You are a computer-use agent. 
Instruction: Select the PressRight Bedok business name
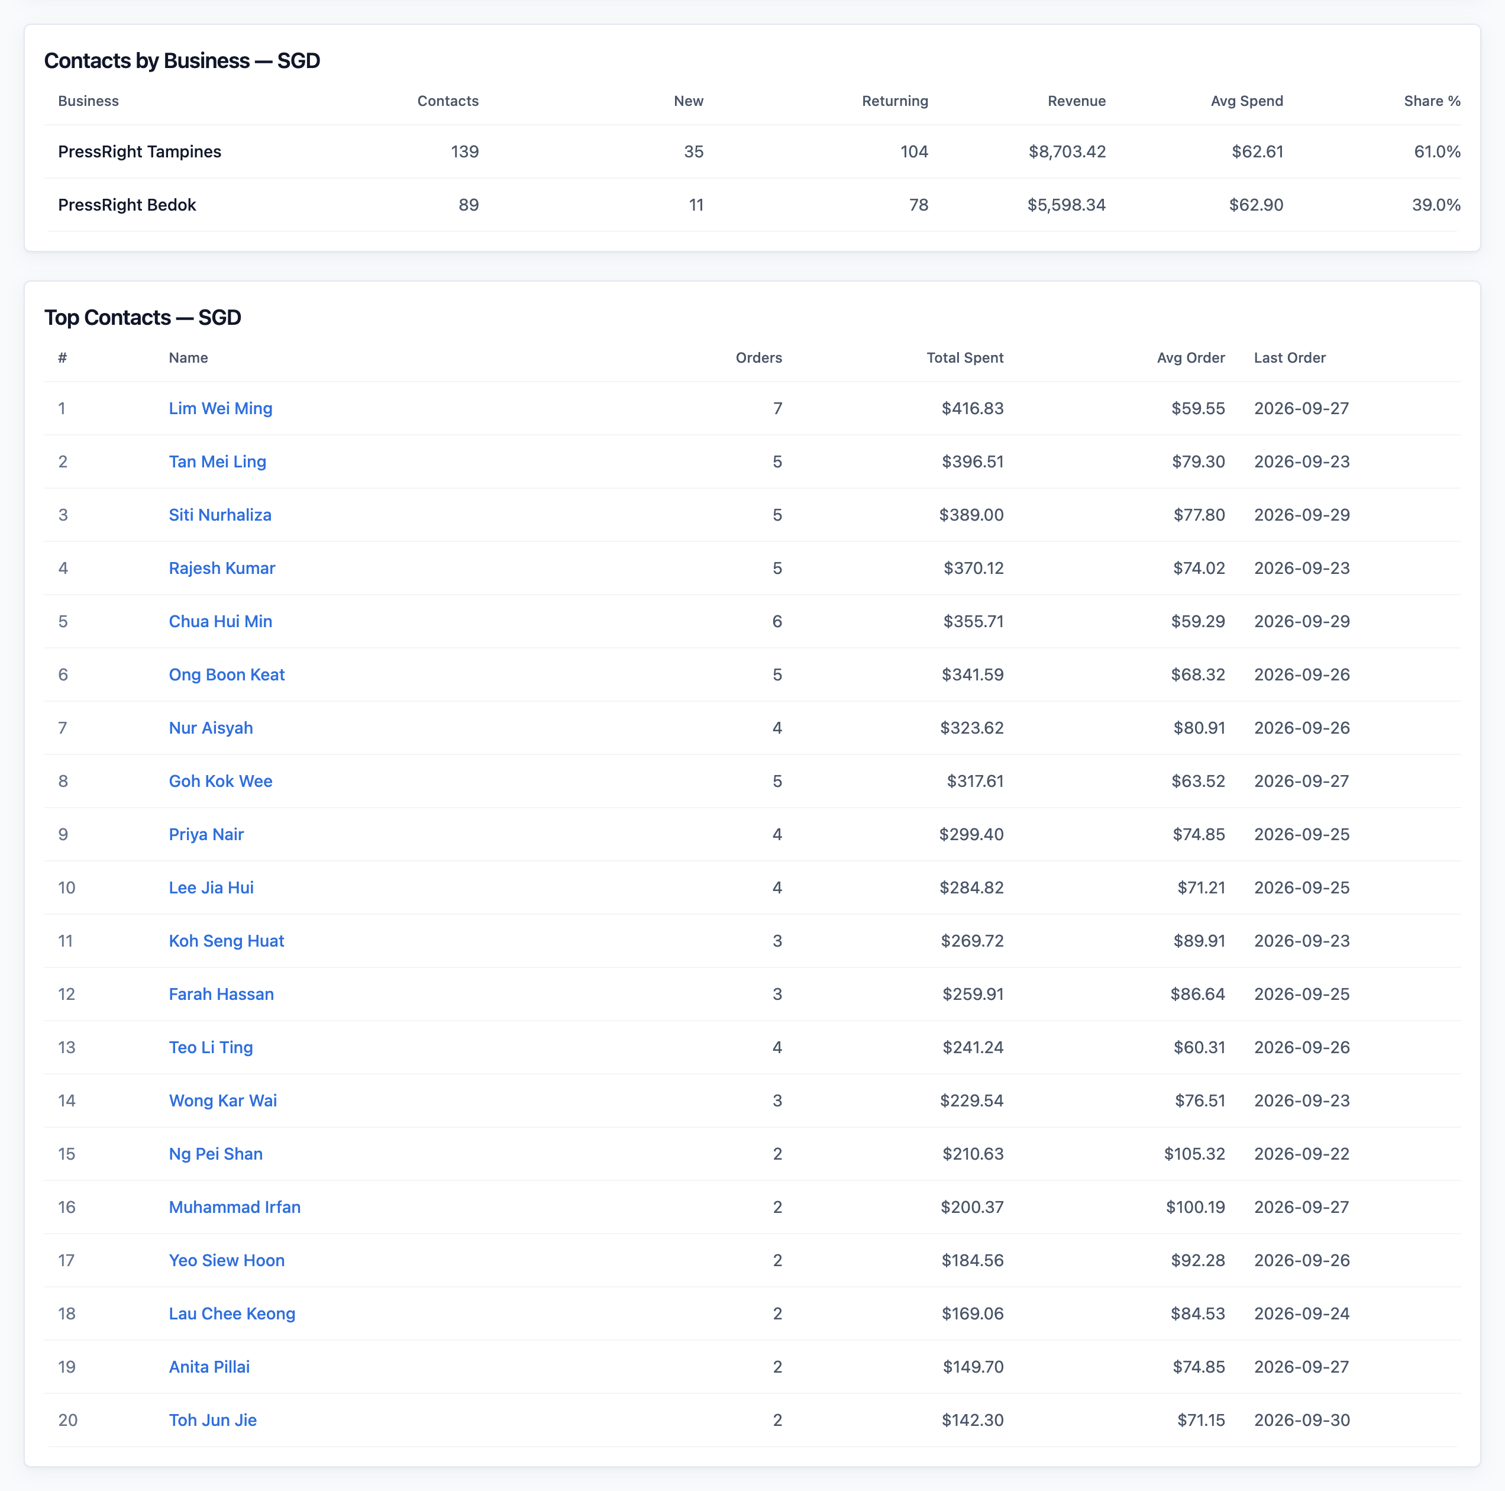(127, 205)
